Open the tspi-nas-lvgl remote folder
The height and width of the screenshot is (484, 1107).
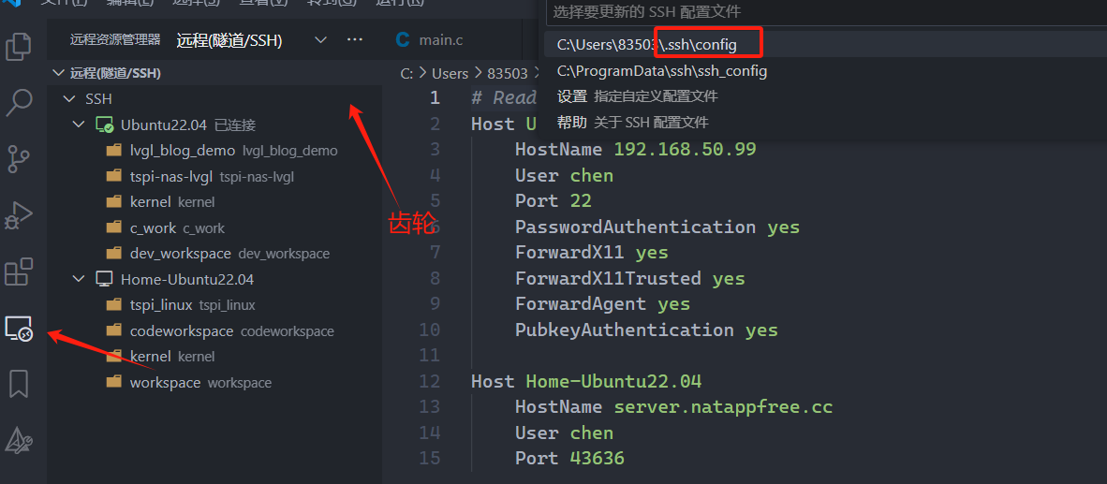(214, 176)
